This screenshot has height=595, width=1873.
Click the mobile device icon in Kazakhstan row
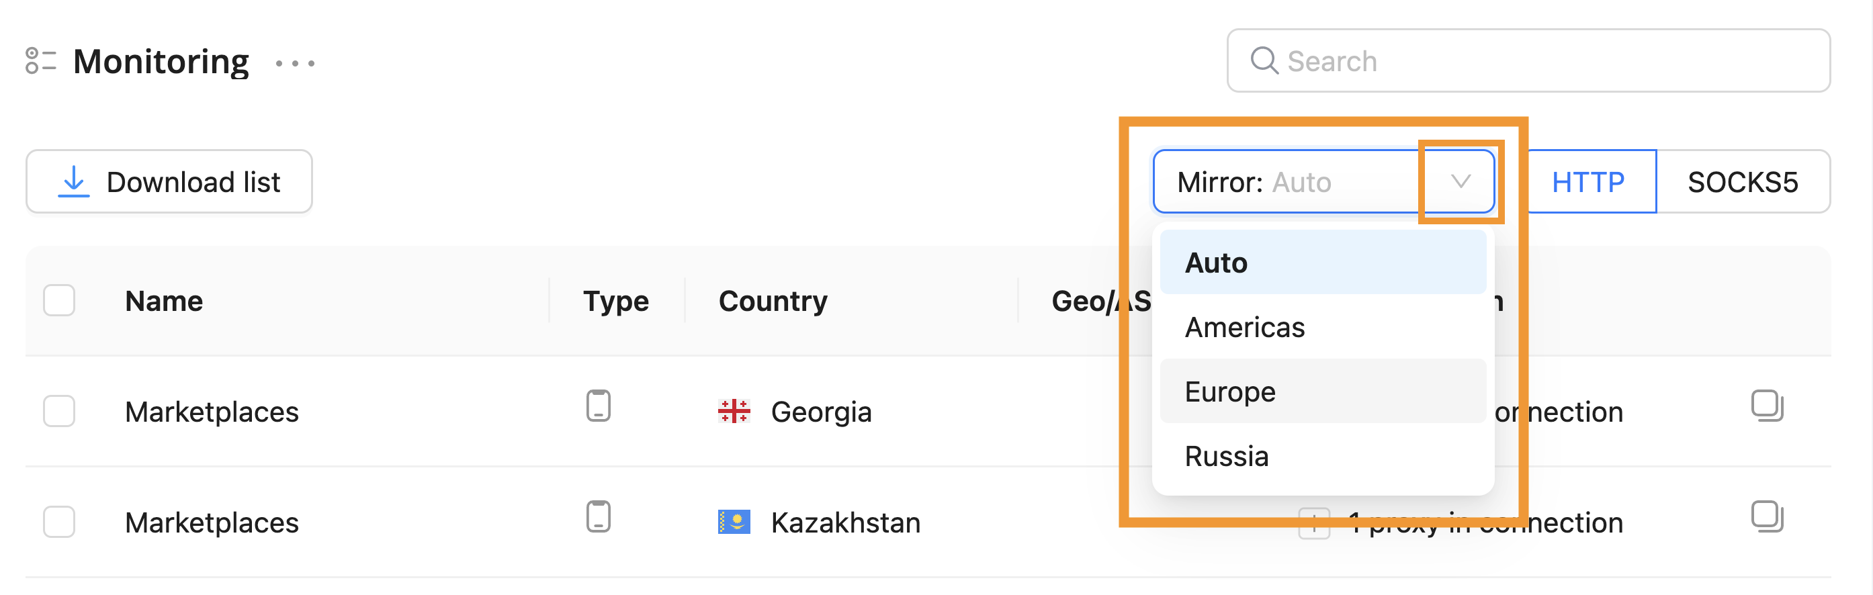pyautogui.click(x=598, y=516)
